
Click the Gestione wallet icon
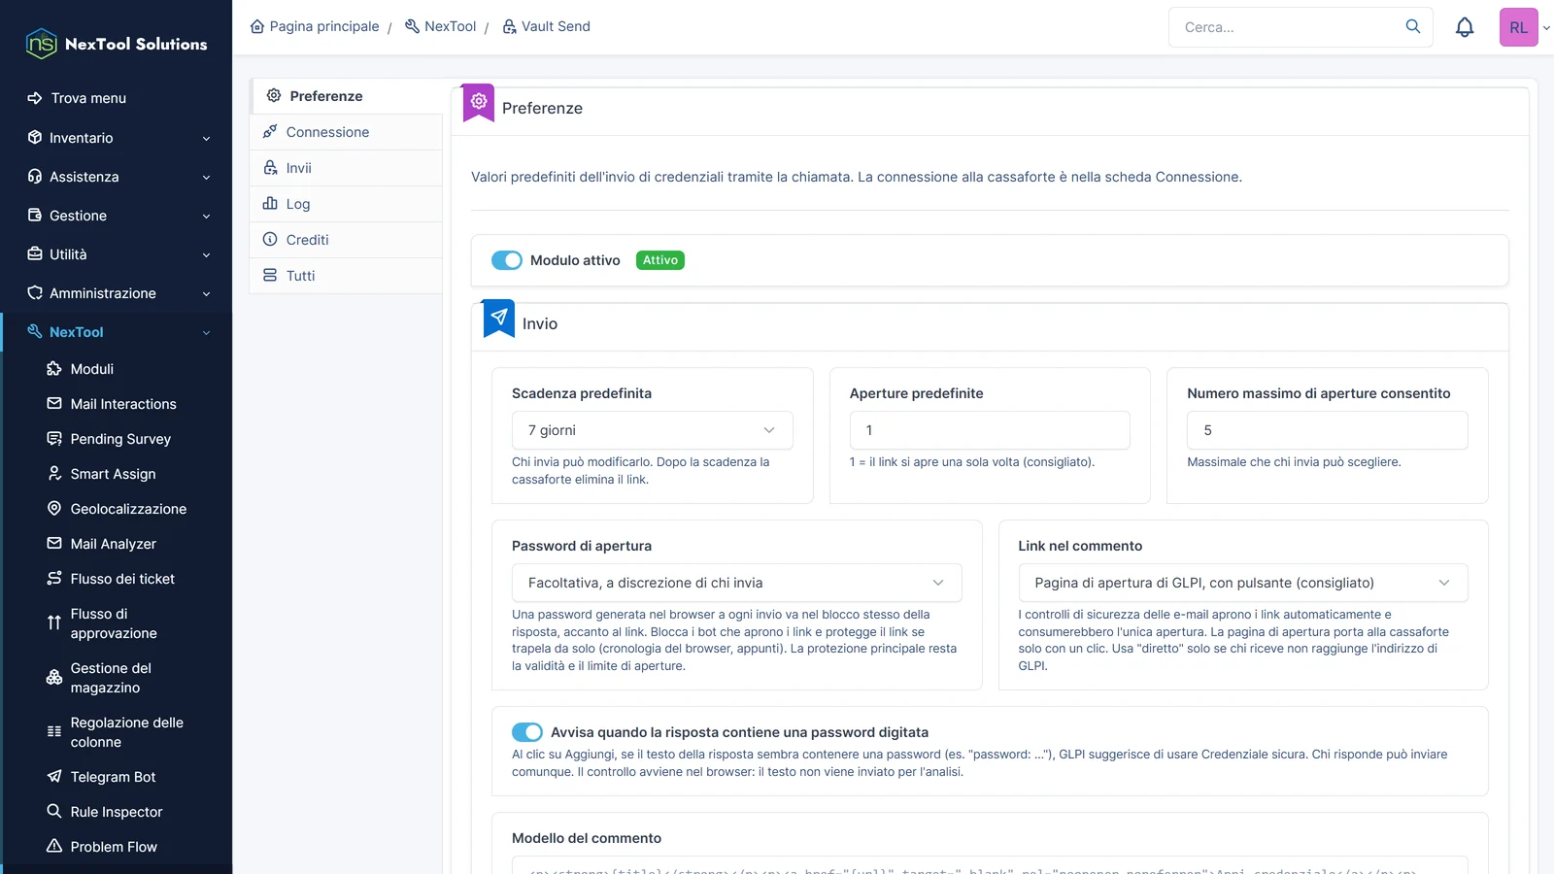35,215
